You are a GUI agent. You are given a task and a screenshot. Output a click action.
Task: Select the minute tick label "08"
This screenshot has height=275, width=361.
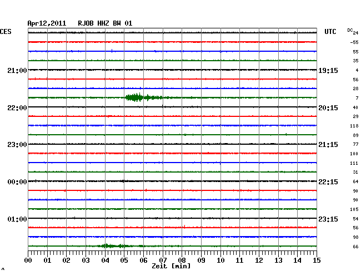point(182,260)
